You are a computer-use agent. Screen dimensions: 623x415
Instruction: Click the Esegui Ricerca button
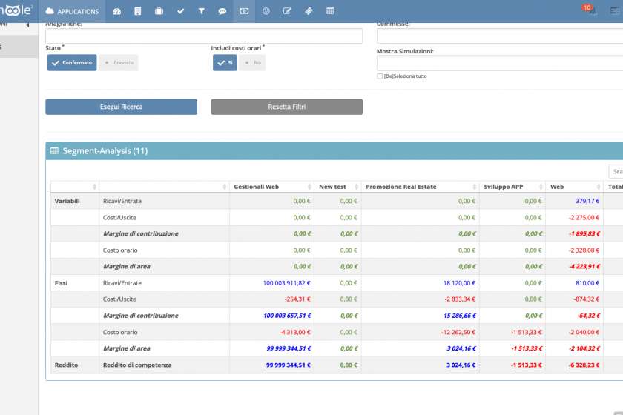click(x=121, y=107)
